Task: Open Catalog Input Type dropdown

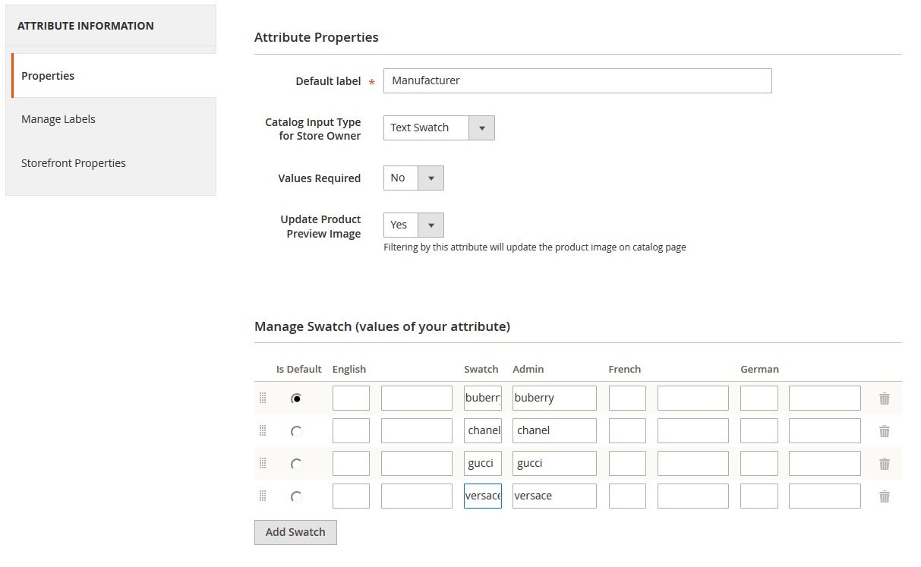Action: 438,128
